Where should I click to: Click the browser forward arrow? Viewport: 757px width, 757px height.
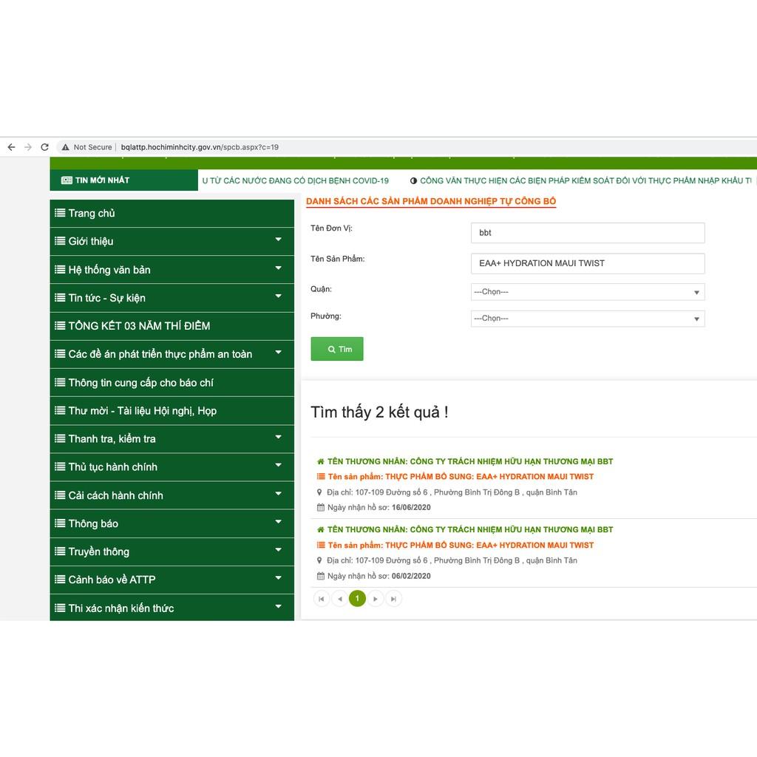[28, 147]
